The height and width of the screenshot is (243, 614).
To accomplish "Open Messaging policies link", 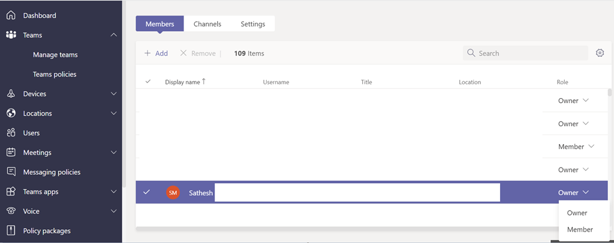I will point(52,172).
